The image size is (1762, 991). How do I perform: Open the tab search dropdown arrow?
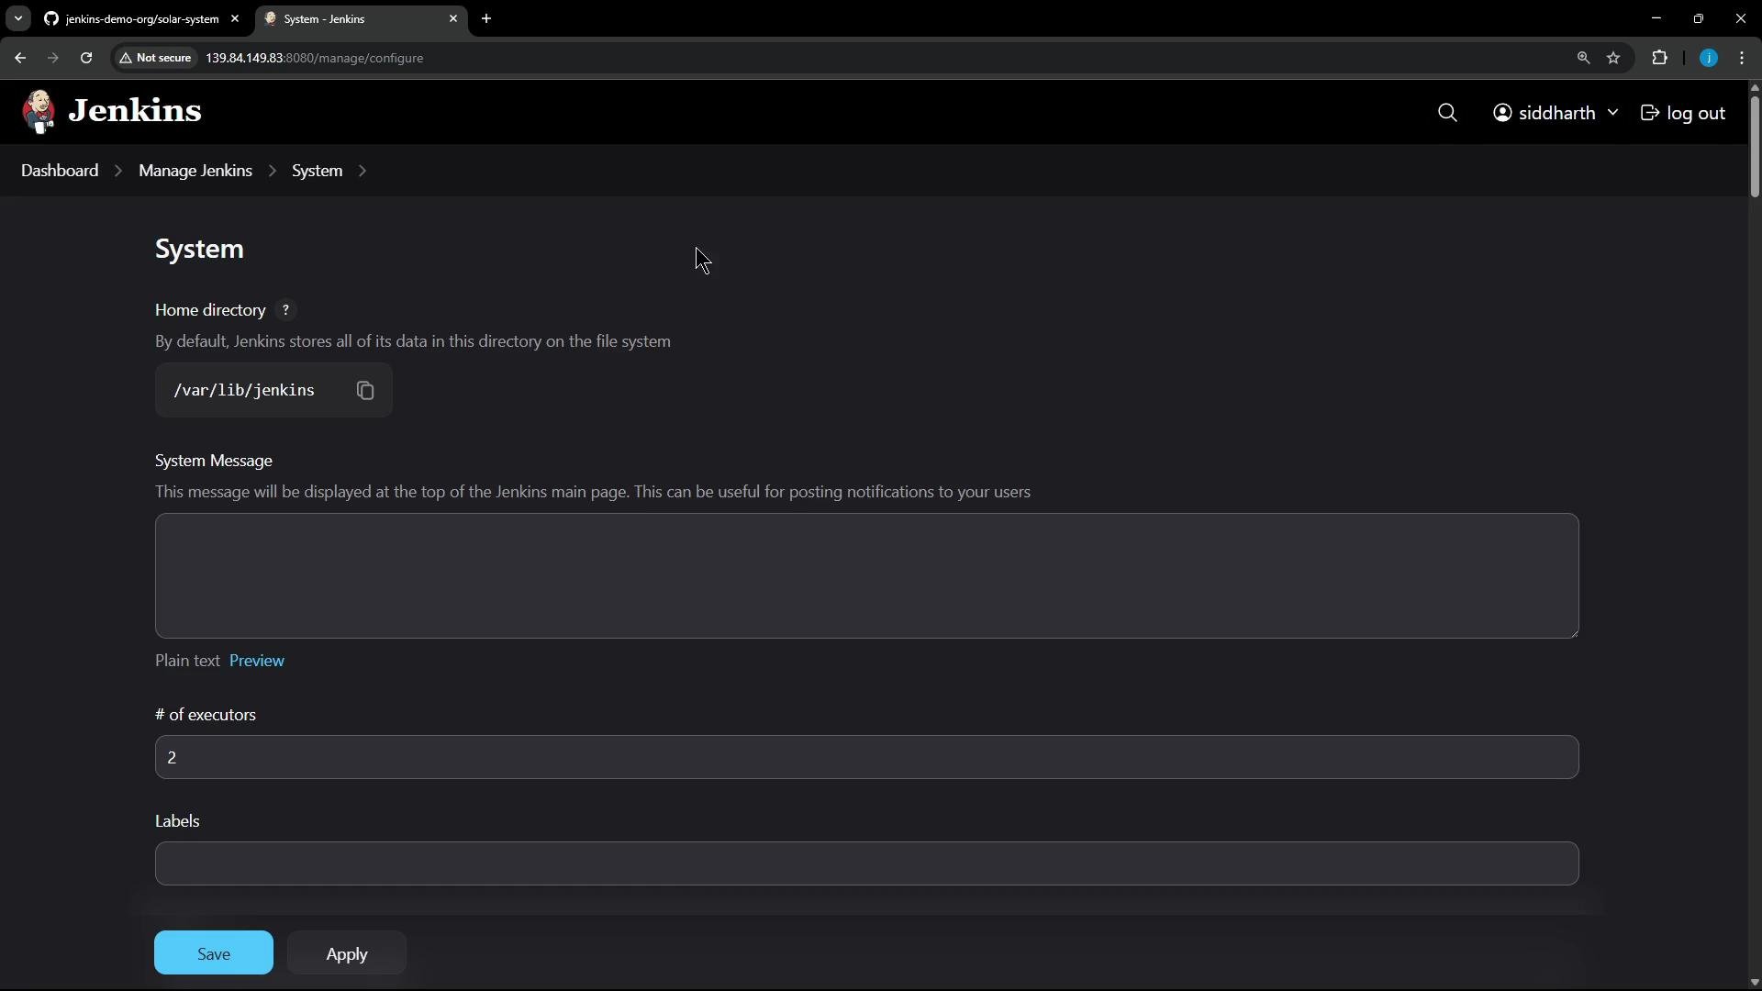click(18, 18)
